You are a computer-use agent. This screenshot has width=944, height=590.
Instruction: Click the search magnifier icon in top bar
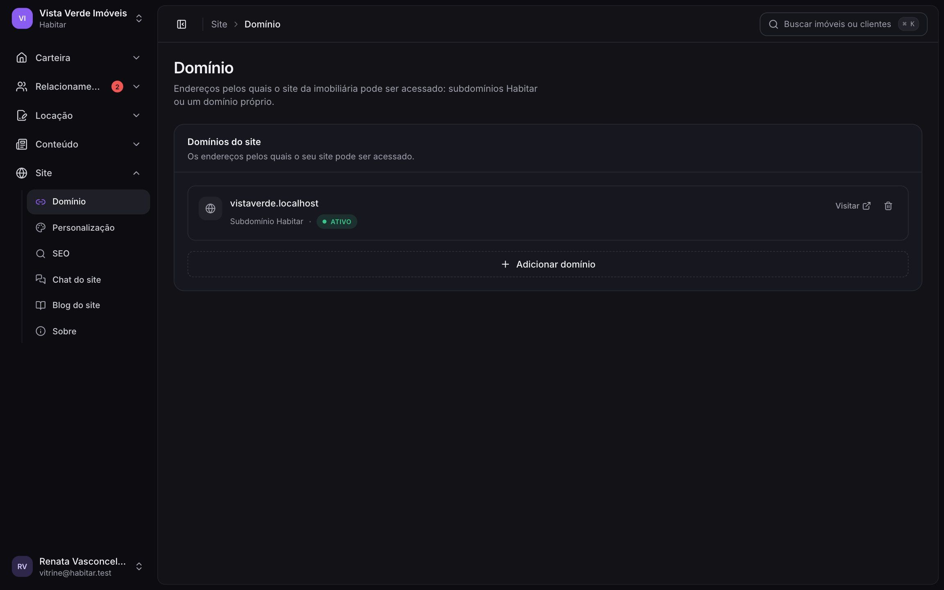[773, 24]
